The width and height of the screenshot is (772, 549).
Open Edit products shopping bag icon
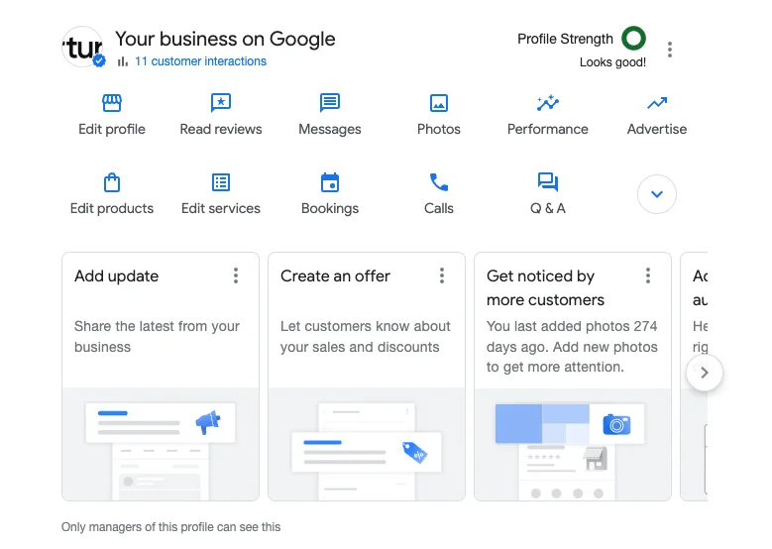tap(112, 182)
